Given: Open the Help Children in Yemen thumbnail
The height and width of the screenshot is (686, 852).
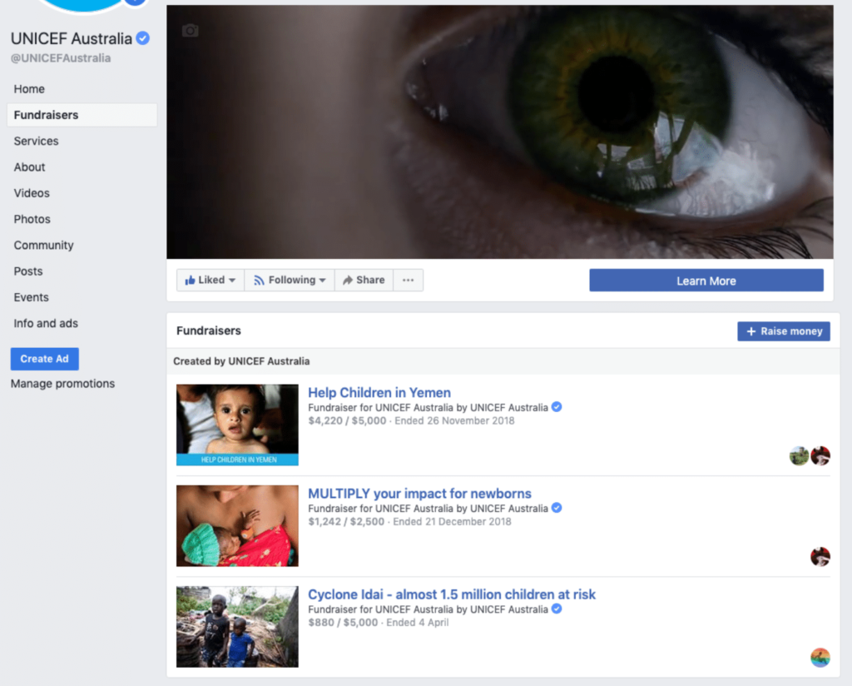Looking at the screenshot, I should point(237,425).
